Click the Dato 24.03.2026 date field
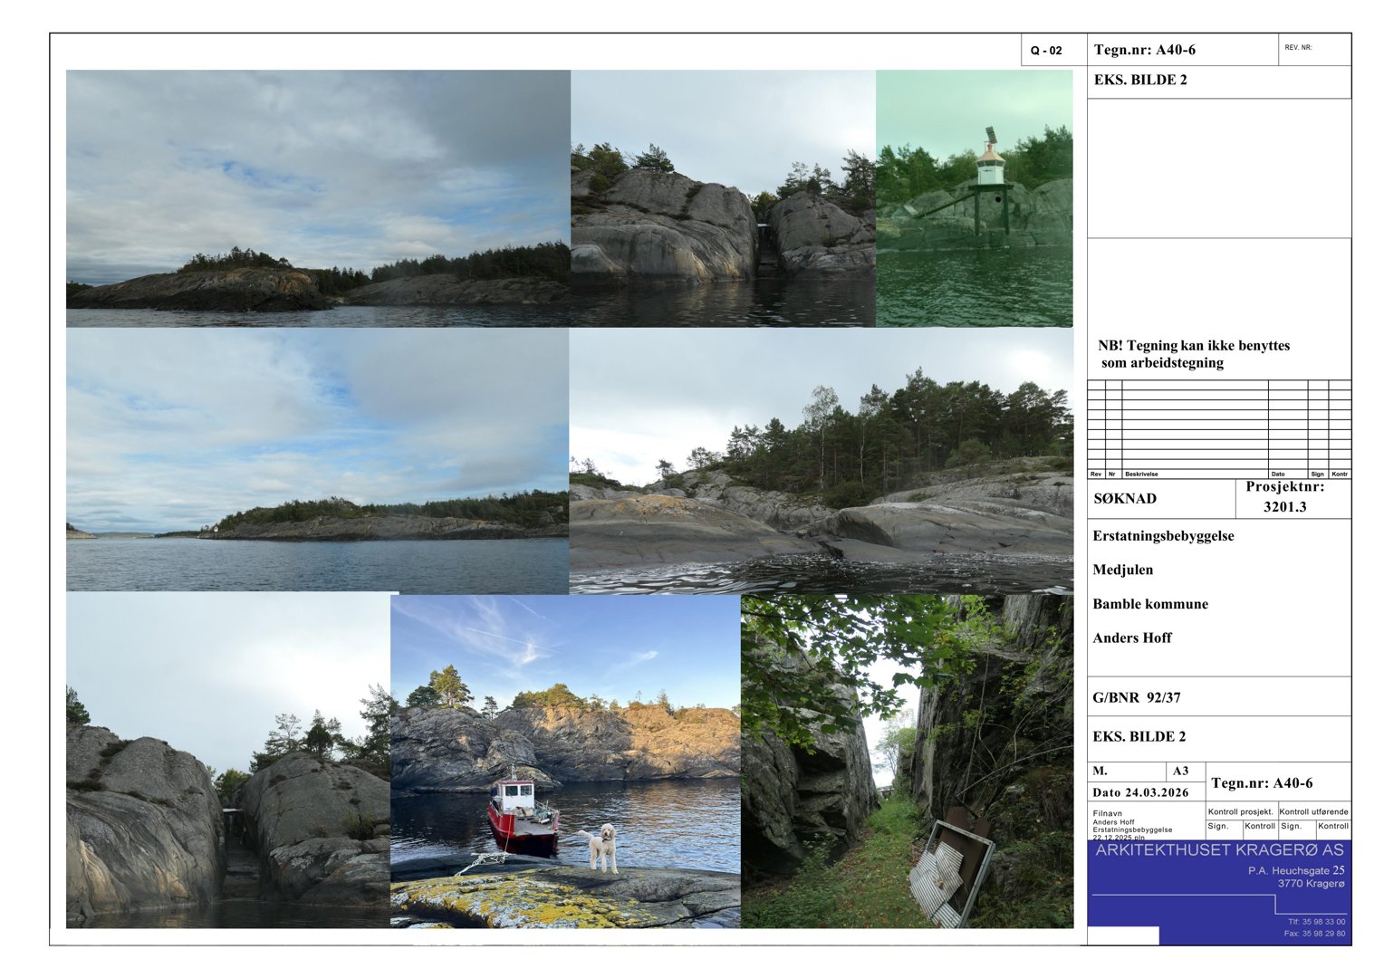The height and width of the screenshot is (978, 1384). click(x=1140, y=792)
